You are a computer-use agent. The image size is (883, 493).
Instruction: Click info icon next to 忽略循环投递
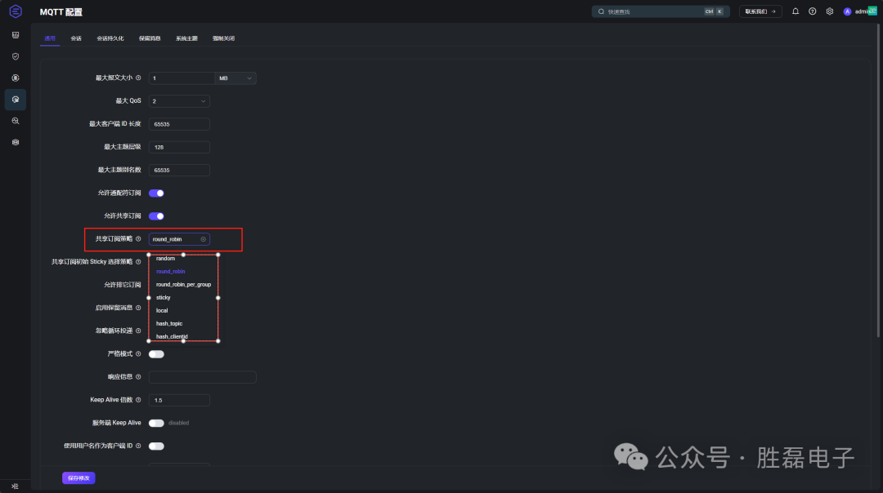click(138, 331)
